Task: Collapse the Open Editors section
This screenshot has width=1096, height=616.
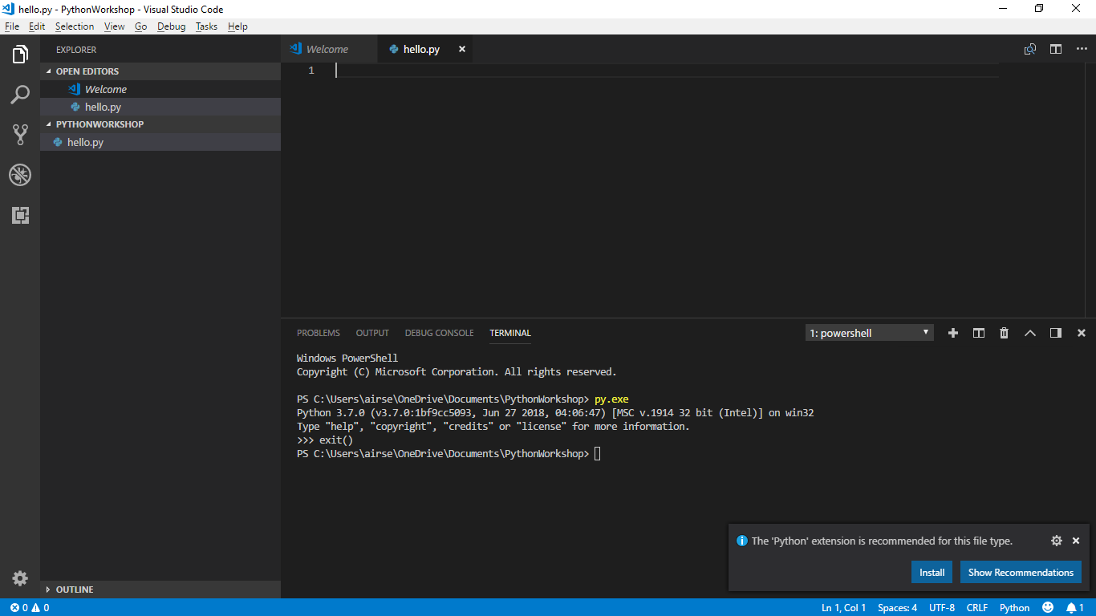Action: click(x=160, y=71)
